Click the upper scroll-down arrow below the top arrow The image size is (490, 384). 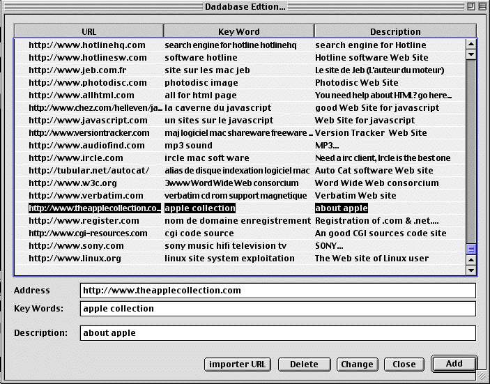[471, 54]
